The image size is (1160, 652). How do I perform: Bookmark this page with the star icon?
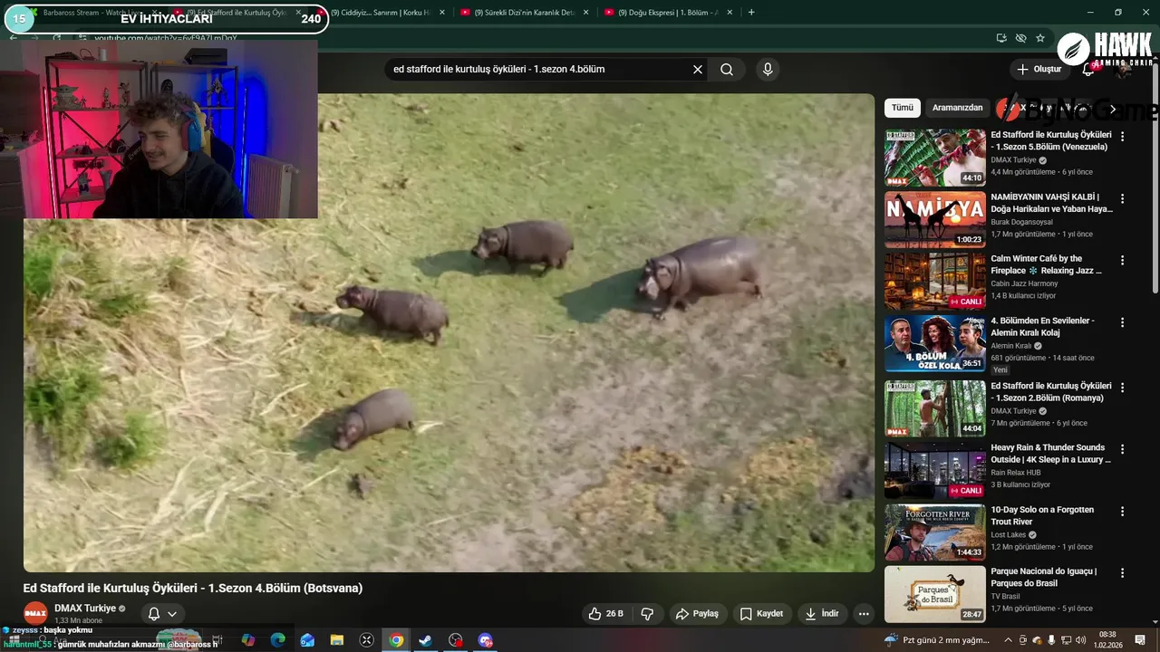[x=1040, y=38]
